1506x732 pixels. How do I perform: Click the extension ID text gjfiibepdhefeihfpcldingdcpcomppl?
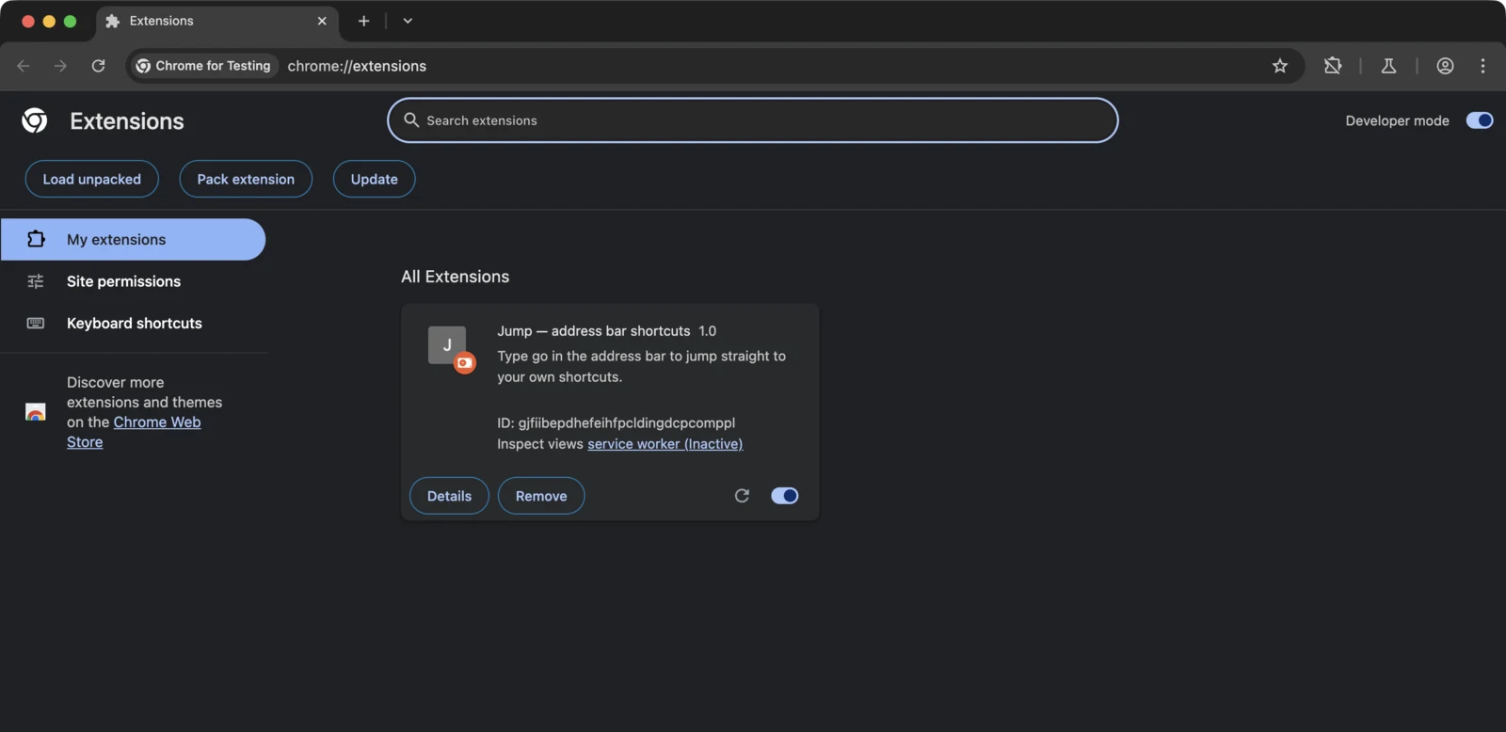[626, 423]
